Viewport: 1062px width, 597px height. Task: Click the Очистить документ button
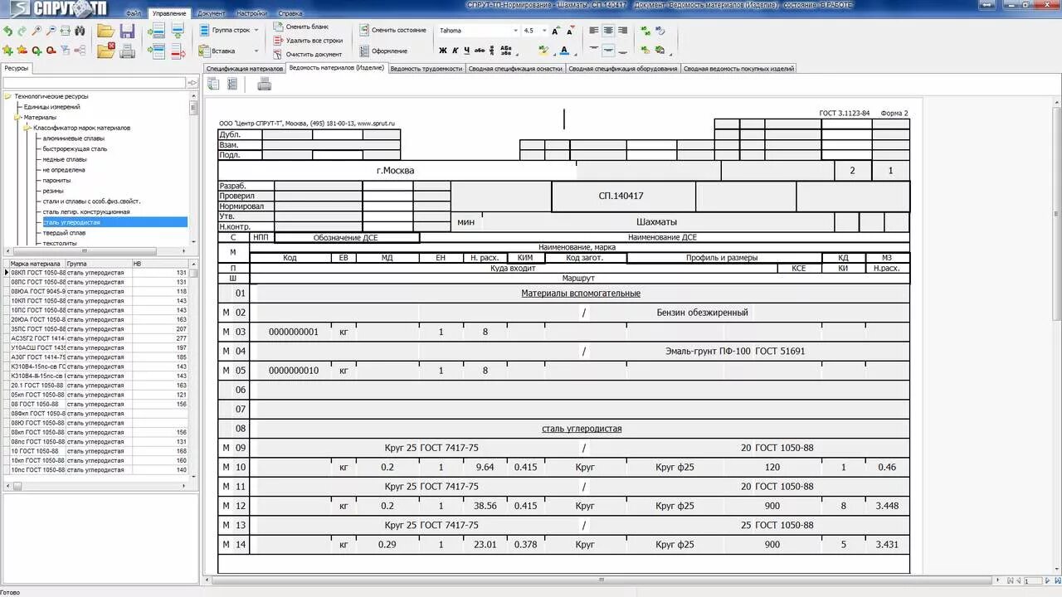307,54
